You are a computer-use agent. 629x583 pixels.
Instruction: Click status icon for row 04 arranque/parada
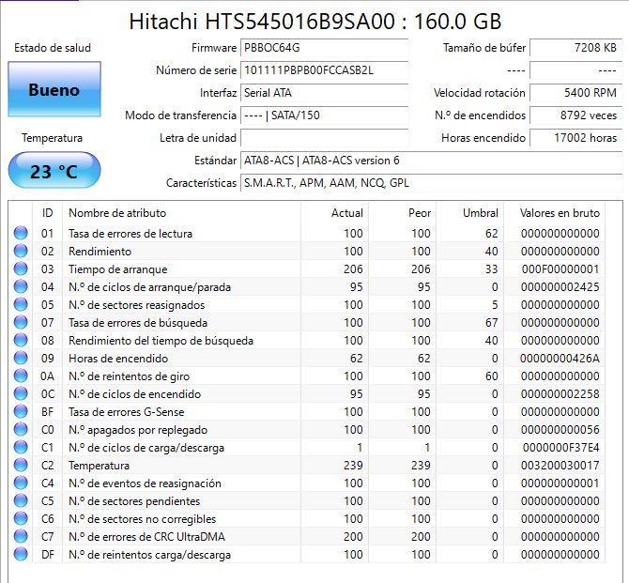tap(21, 287)
